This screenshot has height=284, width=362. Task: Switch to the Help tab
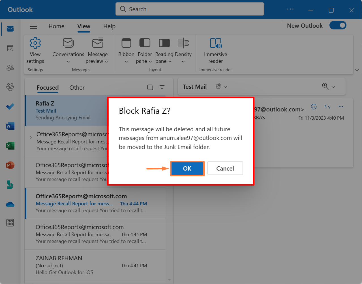pyautogui.click(x=109, y=26)
